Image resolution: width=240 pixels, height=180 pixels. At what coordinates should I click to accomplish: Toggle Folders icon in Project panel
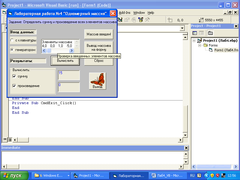point(210,33)
